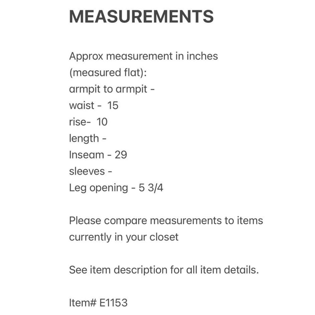Select the 'Approx measurement in inches' line
Image resolution: width=315 pixels, height=315 pixels.
click(143, 56)
